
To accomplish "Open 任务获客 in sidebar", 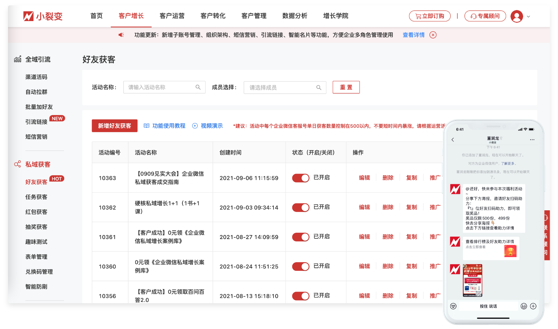I will [36, 197].
